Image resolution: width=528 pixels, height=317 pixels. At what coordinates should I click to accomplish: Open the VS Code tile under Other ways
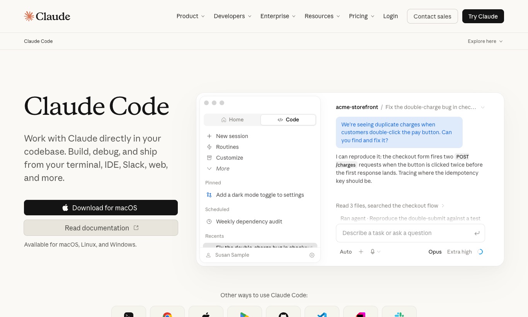coord(322,312)
